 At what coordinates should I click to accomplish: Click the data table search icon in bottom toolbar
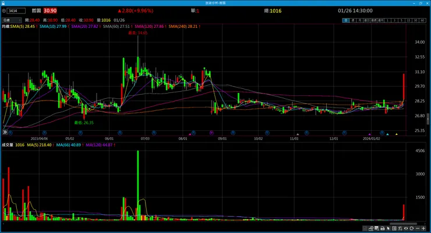[377, 228]
